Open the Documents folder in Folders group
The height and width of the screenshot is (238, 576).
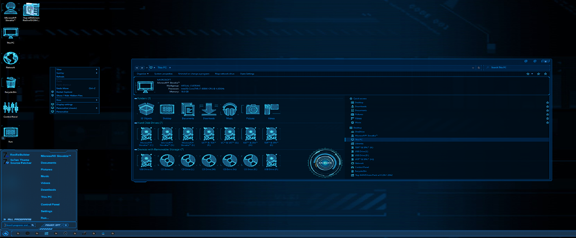pyautogui.click(x=188, y=109)
